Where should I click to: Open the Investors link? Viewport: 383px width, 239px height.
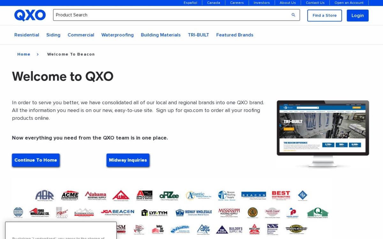pos(262,3)
